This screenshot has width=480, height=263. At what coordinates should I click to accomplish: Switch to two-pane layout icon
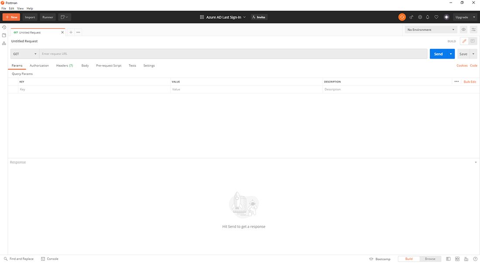pyautogui.click(x=457, y=259)
